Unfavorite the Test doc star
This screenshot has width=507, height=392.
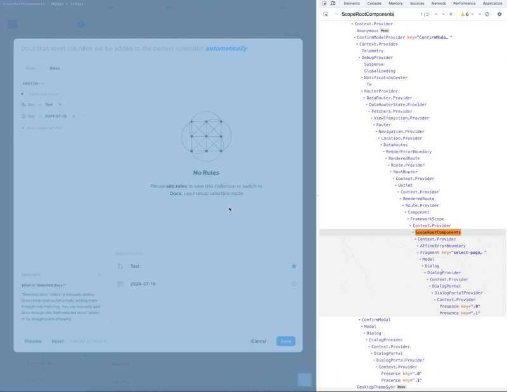294,266
